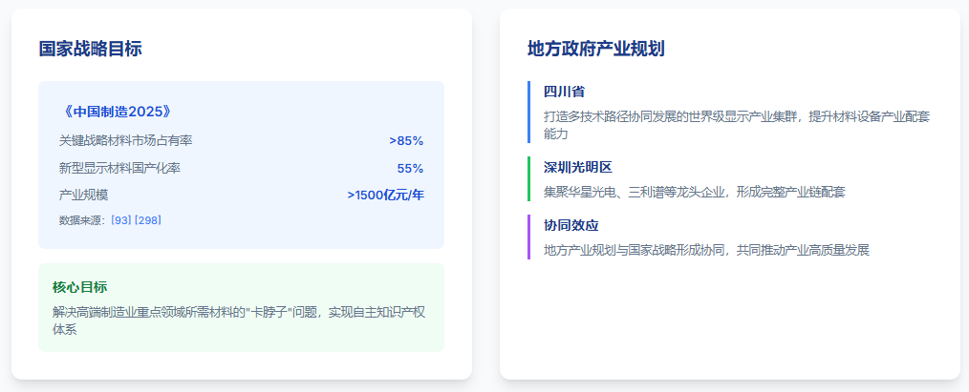Click the 地方产业规划与国家战略 description text

(706, 250)
